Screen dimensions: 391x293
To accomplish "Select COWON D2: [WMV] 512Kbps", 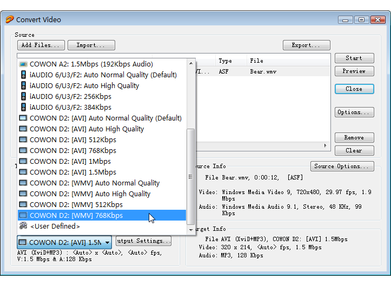I will pos(102,204).
